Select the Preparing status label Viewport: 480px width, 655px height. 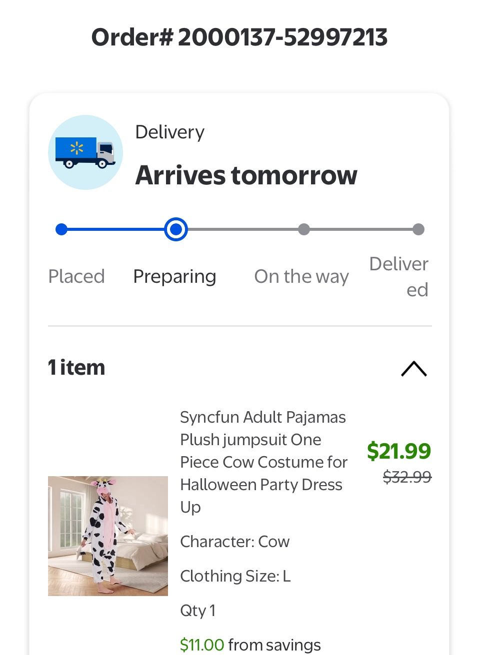point(174,276)
